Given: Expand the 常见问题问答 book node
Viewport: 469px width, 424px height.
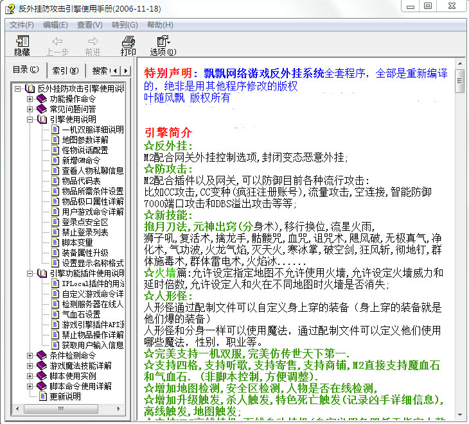Looking at the screenshot, I should [30, 109].
